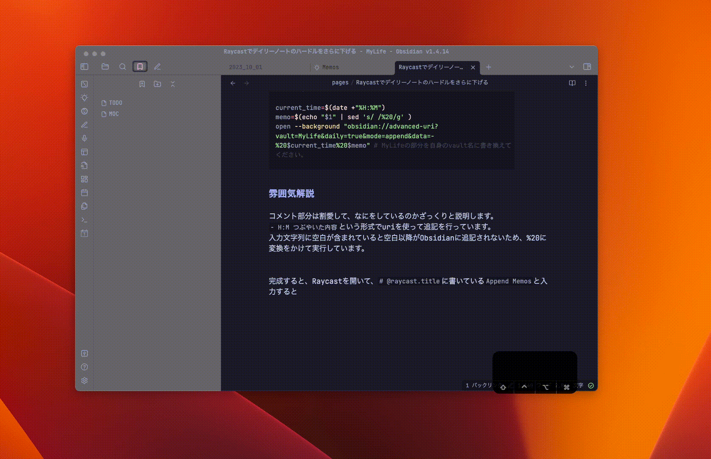Click the lightbulb icon in the ribbon

point(84,98)
